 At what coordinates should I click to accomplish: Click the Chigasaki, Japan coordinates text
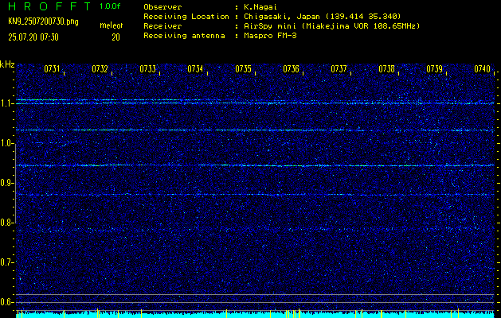point(322,17)
